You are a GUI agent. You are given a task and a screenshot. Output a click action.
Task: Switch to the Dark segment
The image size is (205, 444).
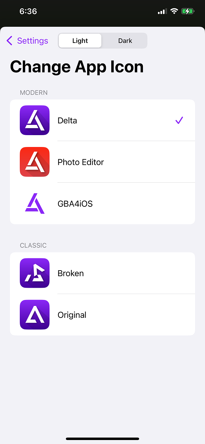[125, 41]
